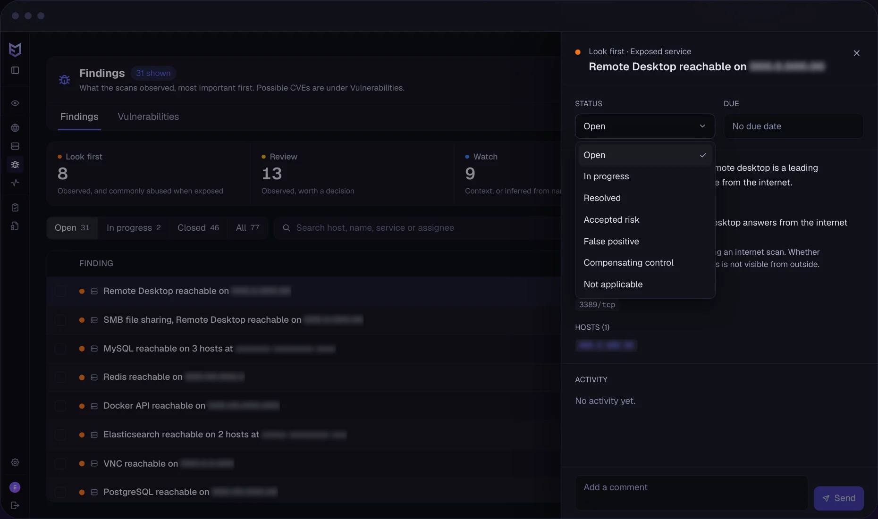Open the globe icon in sidebar
Viewport: 878px width, 519px height.
[15, 128]
